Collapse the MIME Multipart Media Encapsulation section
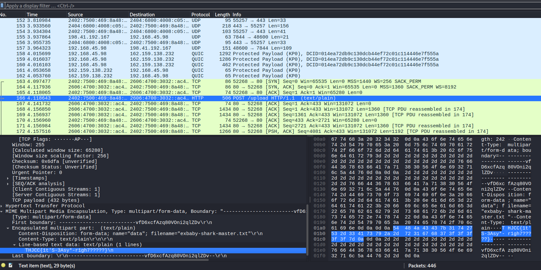This screenshot has height=270, width=541. pyautogui.click(x=2, y=212)
